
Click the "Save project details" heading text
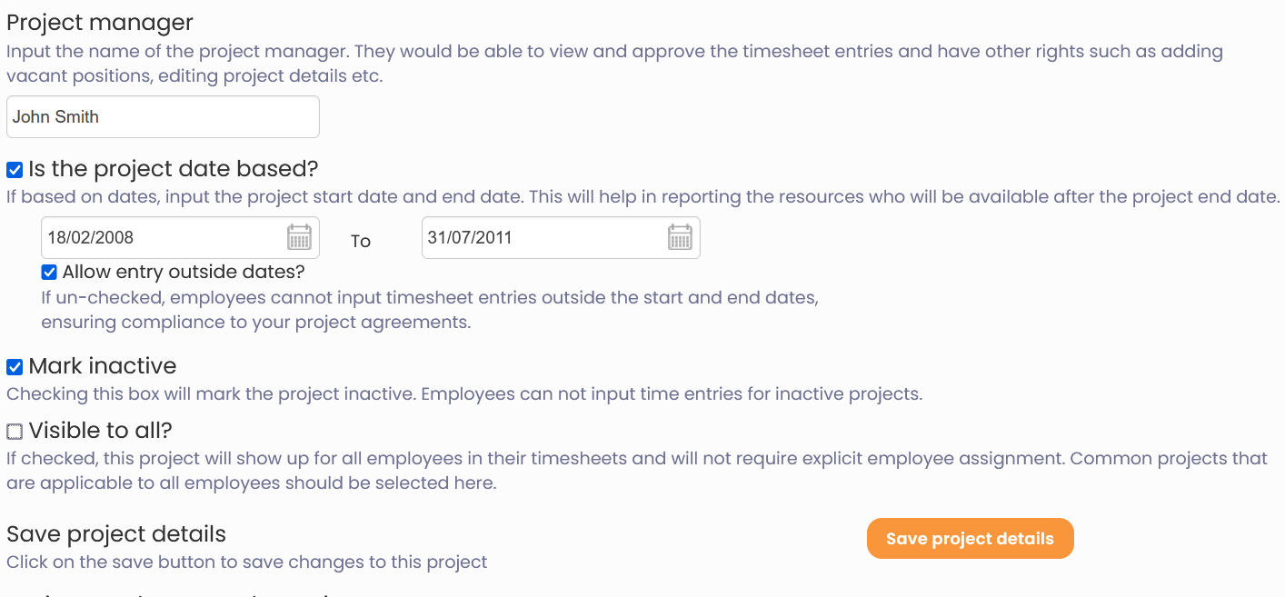pos(116,533)
